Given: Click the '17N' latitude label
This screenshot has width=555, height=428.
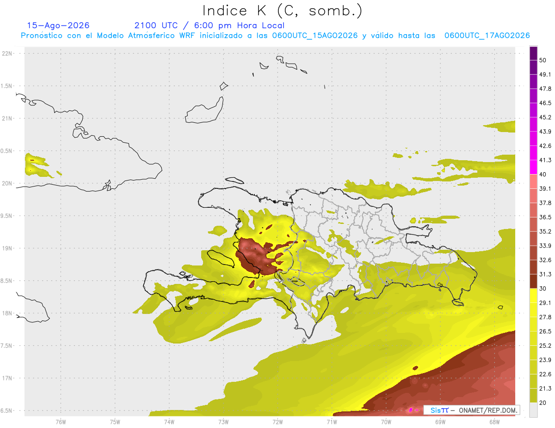Looking at the screenshot, I should pos(7,378).
